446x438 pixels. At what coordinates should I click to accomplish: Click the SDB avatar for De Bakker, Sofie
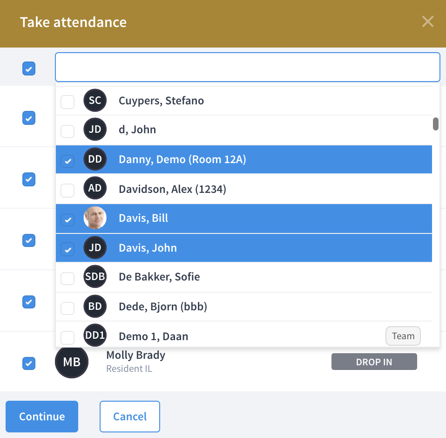(x=95, y=276)
